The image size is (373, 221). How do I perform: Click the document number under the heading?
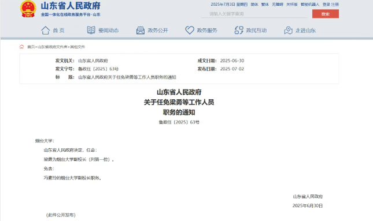tap(179, 122)
